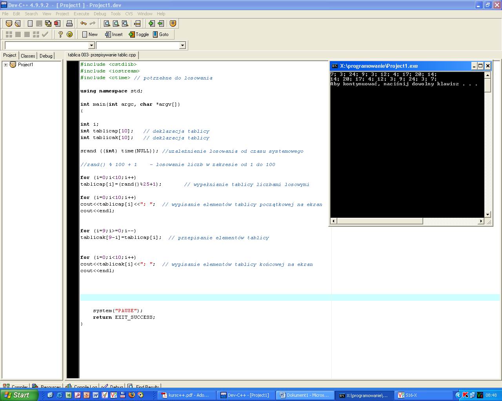Click the Search Again magnifier icon
Image resolution: width=502 pixels, height=401 pixels.
point(125,23)
